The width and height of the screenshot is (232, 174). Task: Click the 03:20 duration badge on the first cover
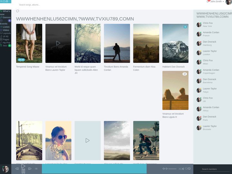point(21,60)
